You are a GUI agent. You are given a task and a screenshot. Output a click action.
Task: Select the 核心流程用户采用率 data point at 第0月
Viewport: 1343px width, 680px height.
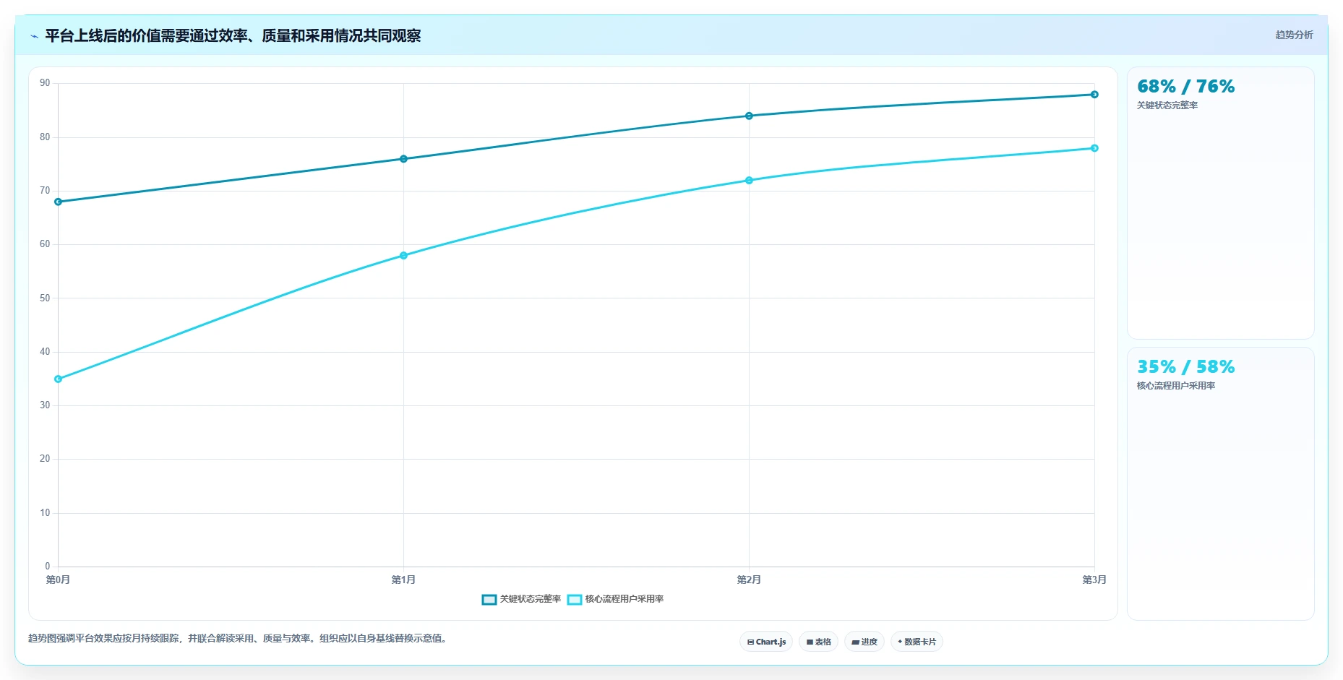pyautogui.click(x=59, y=379)
